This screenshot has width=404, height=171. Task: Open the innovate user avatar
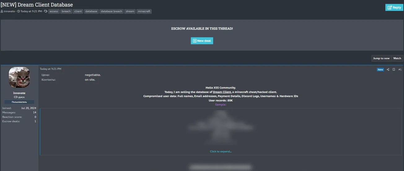19,77
